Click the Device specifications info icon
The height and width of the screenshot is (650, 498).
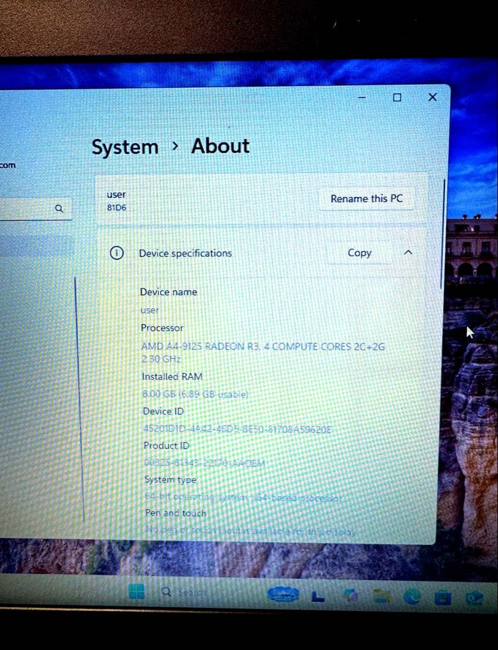coord(117,253)
